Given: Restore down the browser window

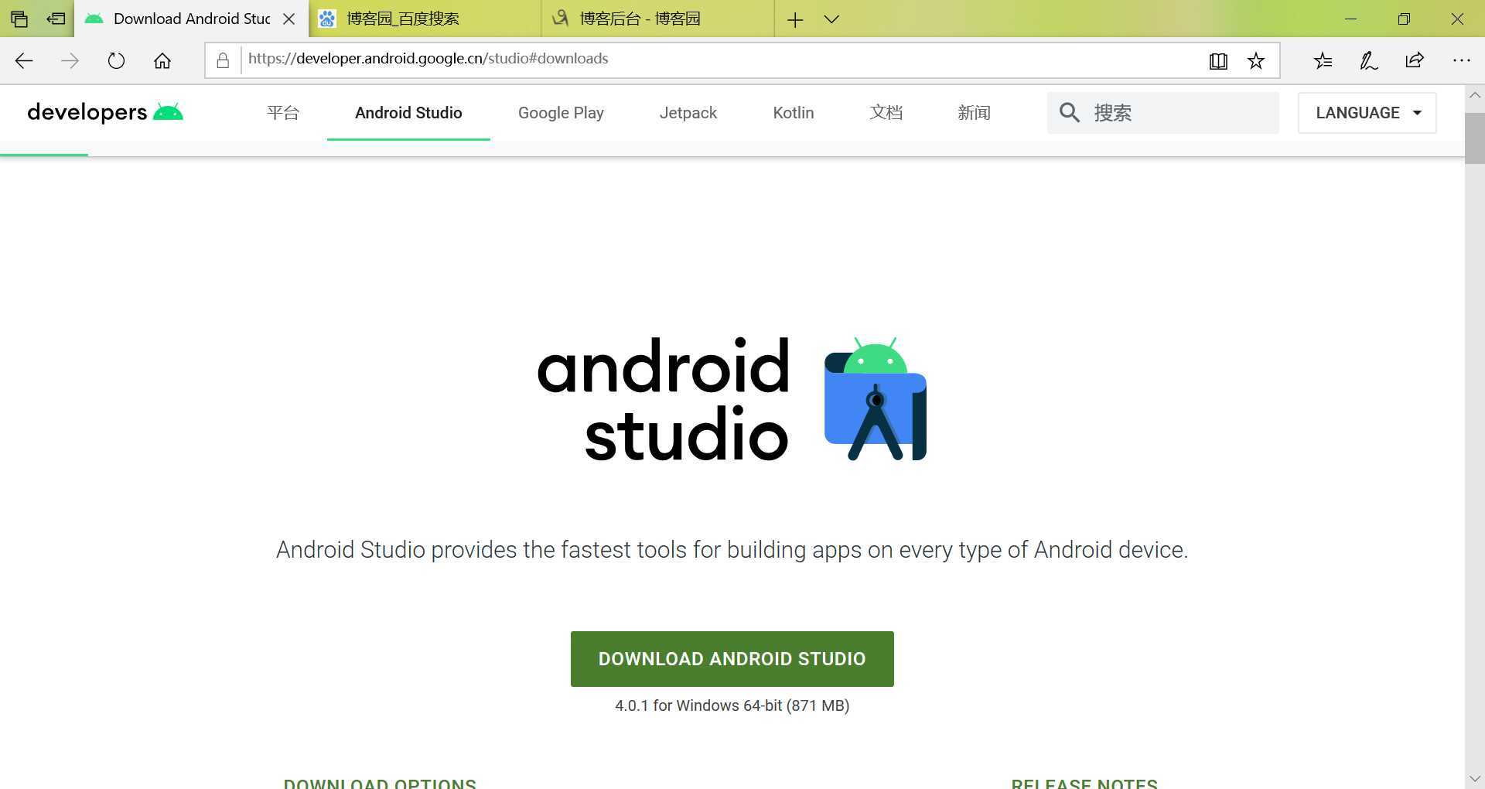Looking at the screenshot, I should point(1404,19).
